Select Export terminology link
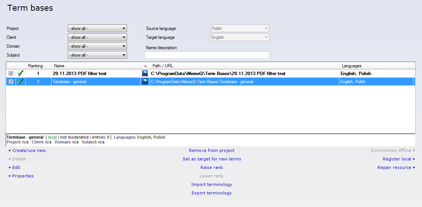 tap(212, 193)
